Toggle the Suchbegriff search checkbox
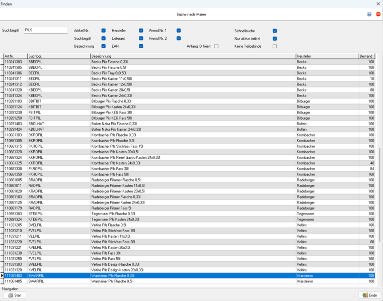Image resolution: width=383 pixels, height=301 pixels. pos(104,38)
